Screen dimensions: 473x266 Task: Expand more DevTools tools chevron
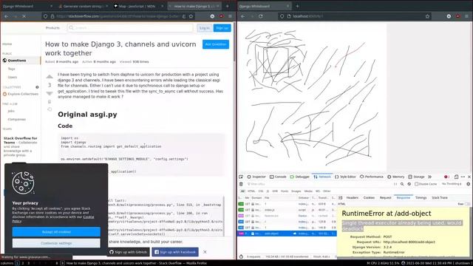[429, 177]
